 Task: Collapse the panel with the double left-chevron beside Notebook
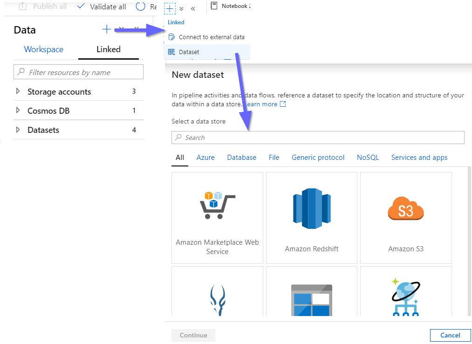pyautogui.click(x=193, y=9)
